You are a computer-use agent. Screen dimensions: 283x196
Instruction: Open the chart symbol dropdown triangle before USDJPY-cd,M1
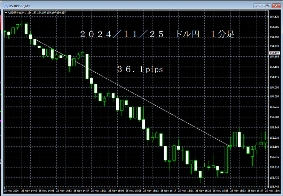coord(6,13)
